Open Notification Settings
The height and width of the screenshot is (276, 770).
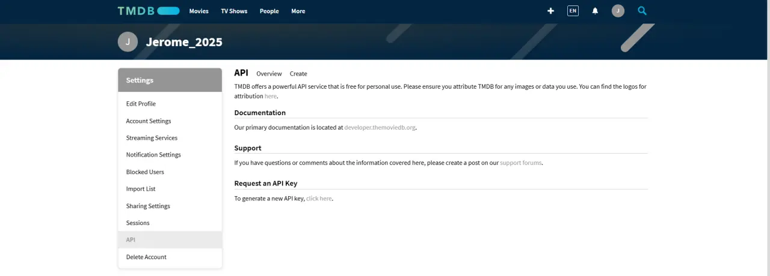click(x=170, y=155)
